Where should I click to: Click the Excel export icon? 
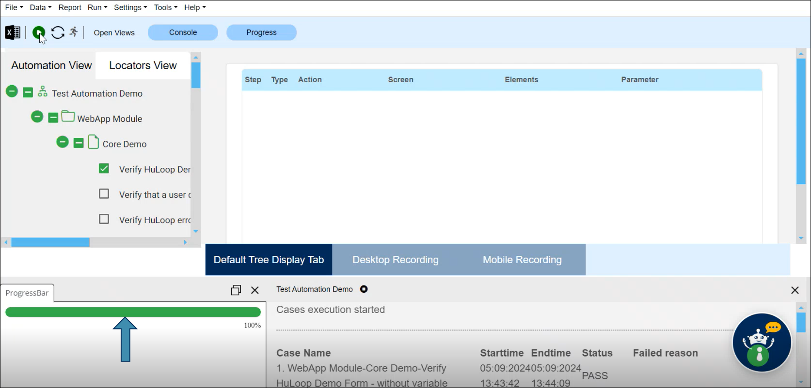click(x=13, y=32)
